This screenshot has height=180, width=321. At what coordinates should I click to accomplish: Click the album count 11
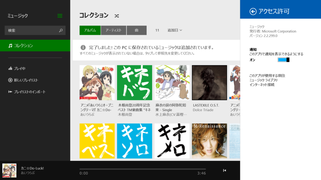click(157, 30)
